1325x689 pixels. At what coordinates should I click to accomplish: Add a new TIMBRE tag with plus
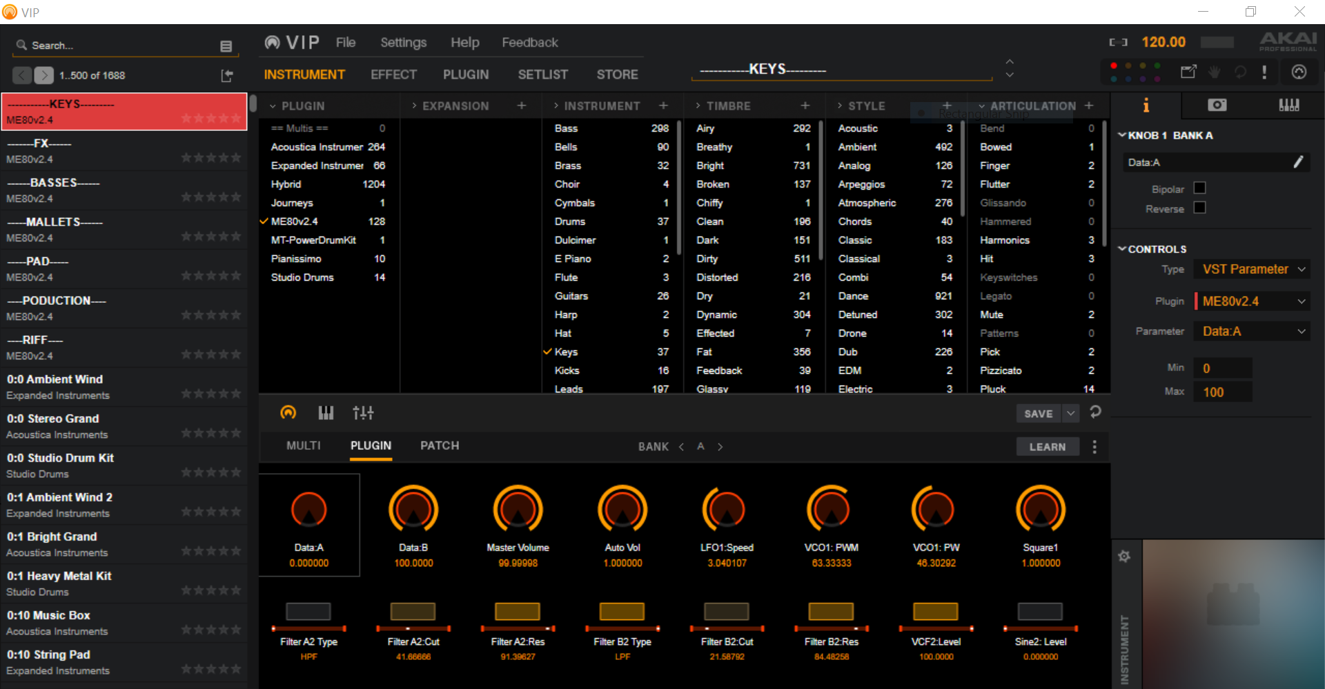click(x=805, y=106)
